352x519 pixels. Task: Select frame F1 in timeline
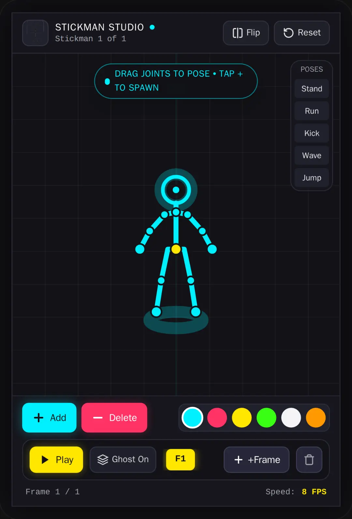(181, 460)
